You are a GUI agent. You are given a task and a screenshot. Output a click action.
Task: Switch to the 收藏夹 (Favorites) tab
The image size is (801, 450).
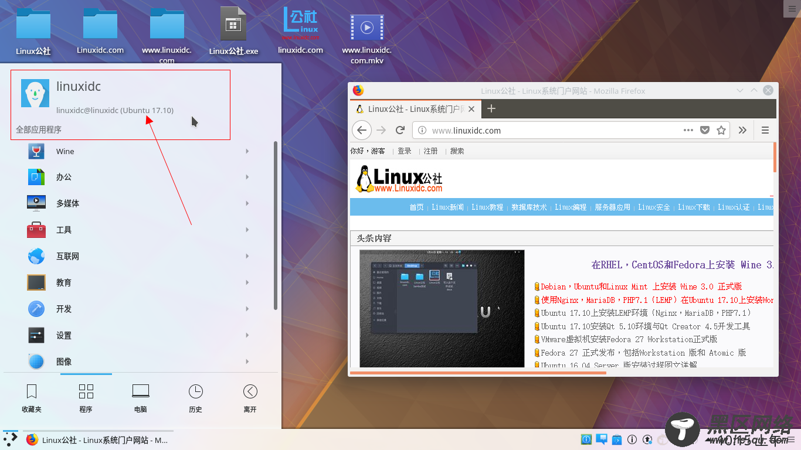(32, 398)
